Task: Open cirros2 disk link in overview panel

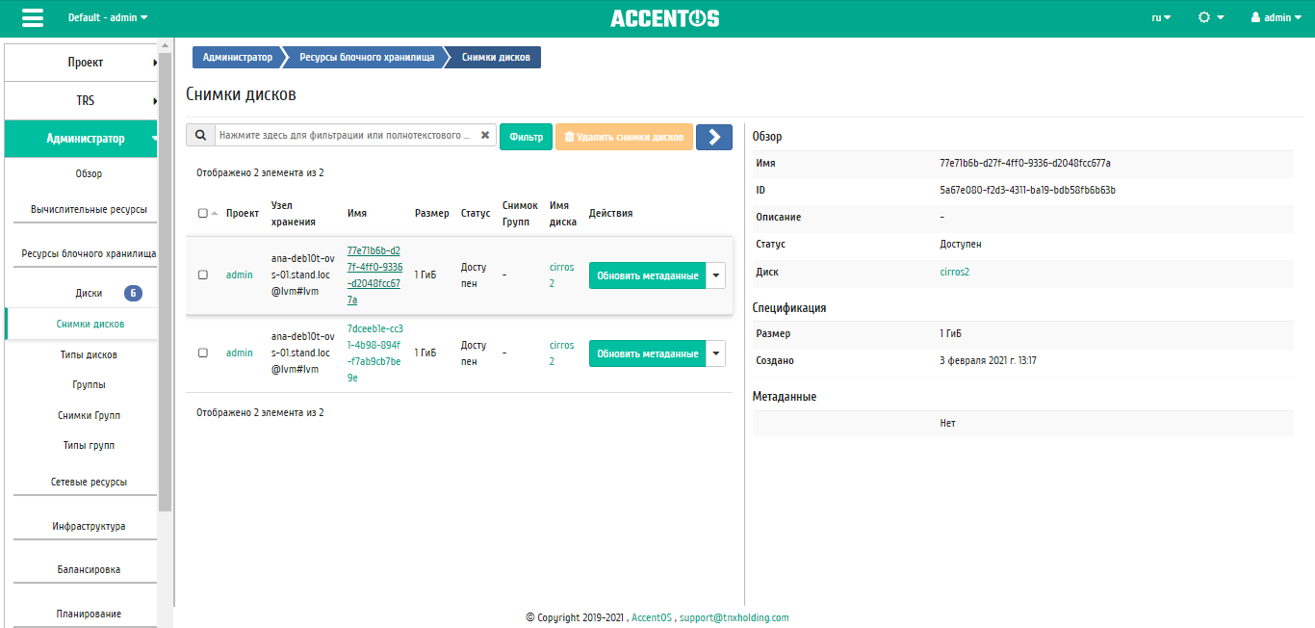Action: [x=954, y=272]
